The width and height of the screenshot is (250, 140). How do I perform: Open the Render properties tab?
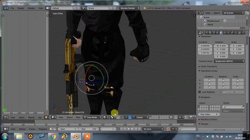tap(207, 33)
